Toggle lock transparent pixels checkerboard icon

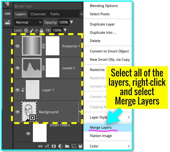[26, 31]
